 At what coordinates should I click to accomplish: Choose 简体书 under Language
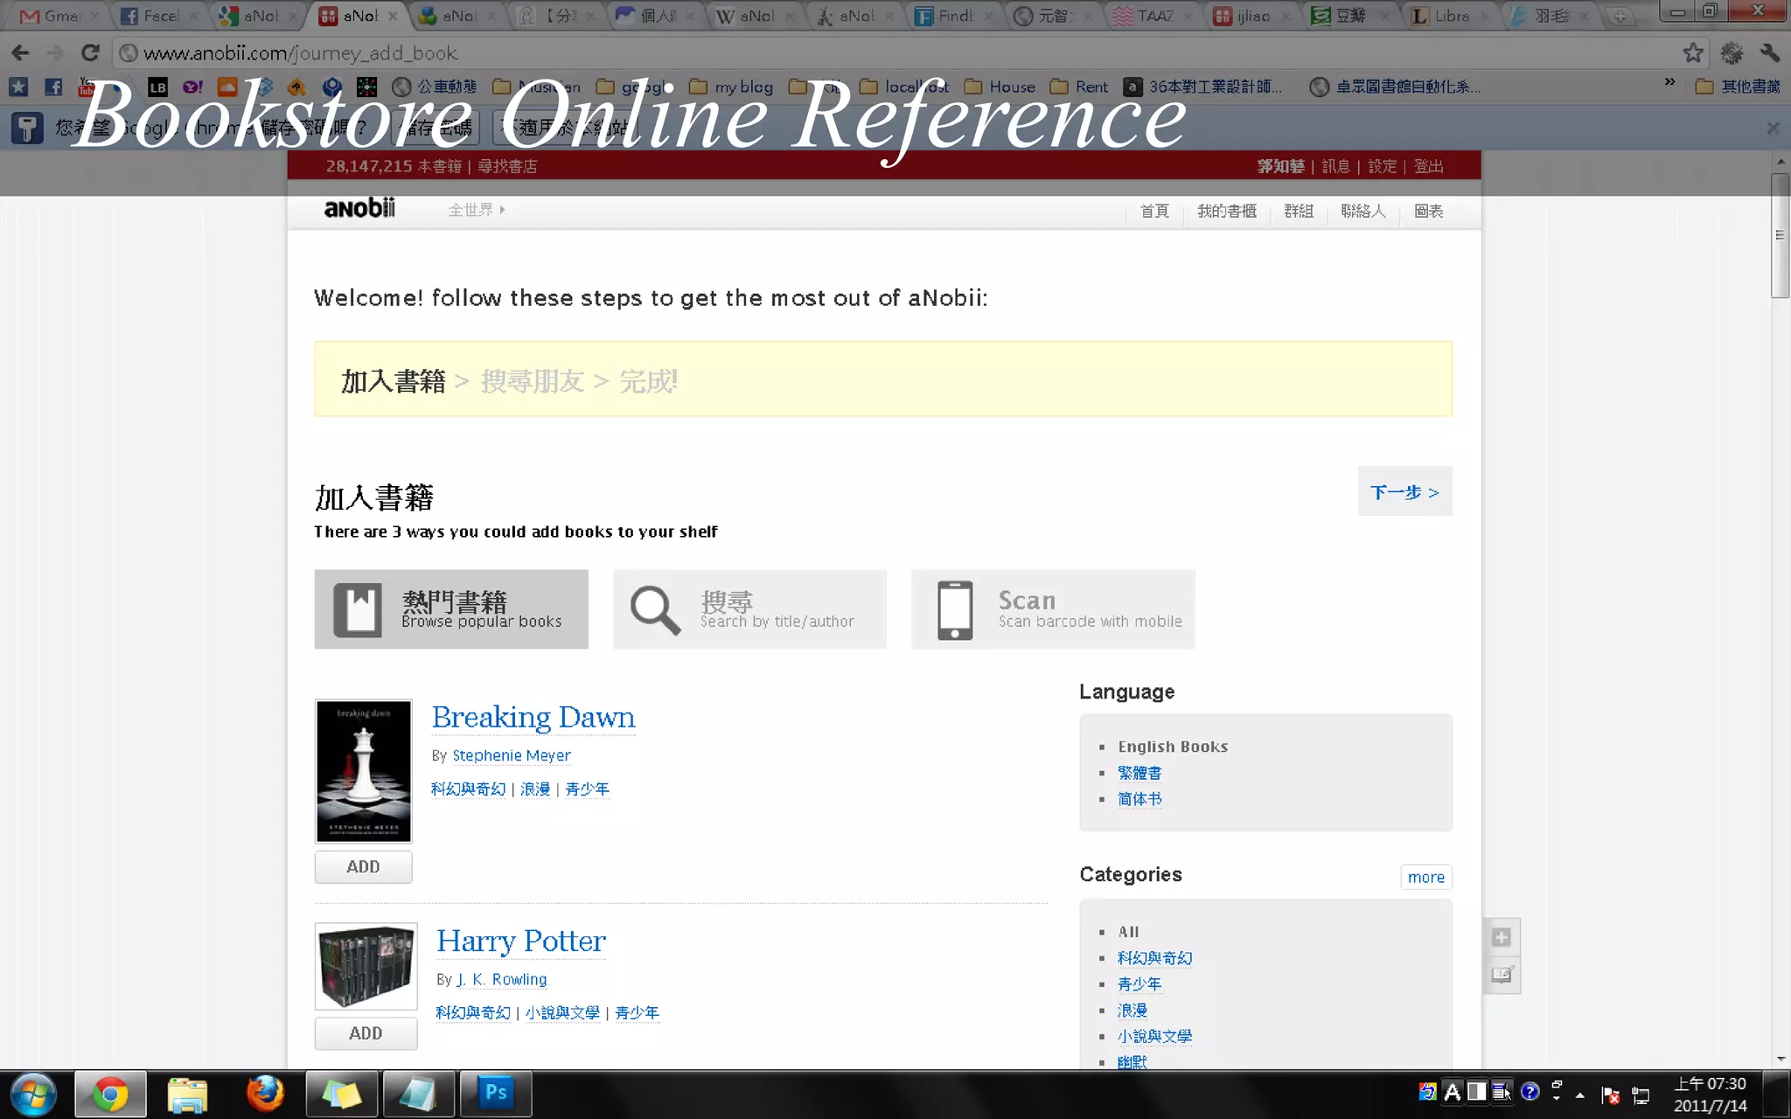(x=1139, y=799)
